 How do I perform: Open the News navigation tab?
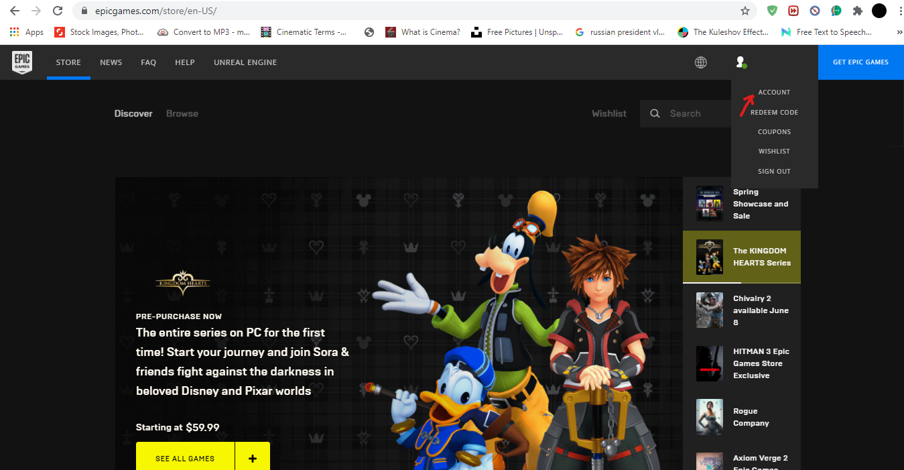click(x=111, y=62)
